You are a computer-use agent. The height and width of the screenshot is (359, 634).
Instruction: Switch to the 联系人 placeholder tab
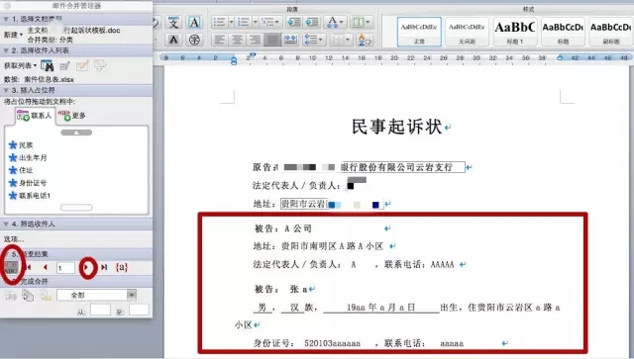click(35, 116)
